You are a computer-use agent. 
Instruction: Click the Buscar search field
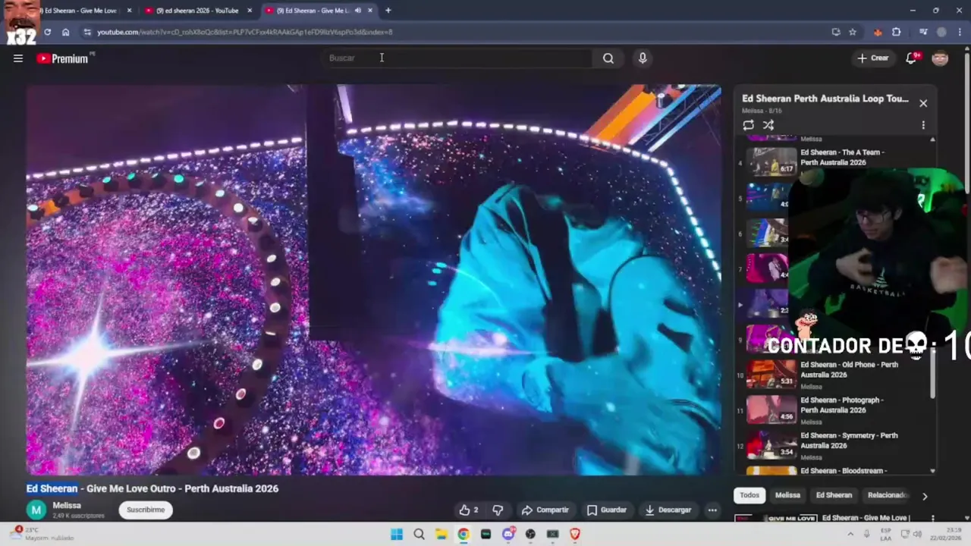pos(457,58)
